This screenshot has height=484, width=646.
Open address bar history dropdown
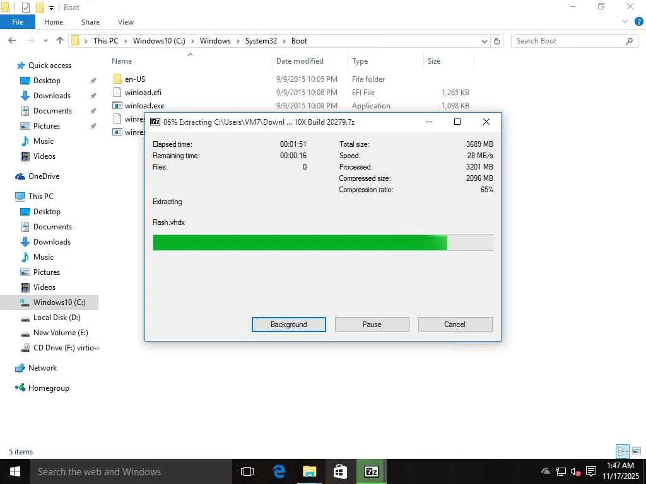484,41
